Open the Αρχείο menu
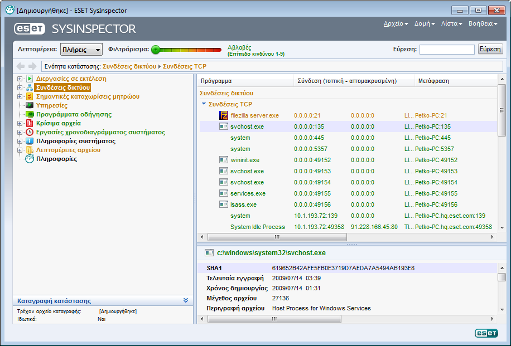Viewport: 511px width, 346px height. pos(396,23)
